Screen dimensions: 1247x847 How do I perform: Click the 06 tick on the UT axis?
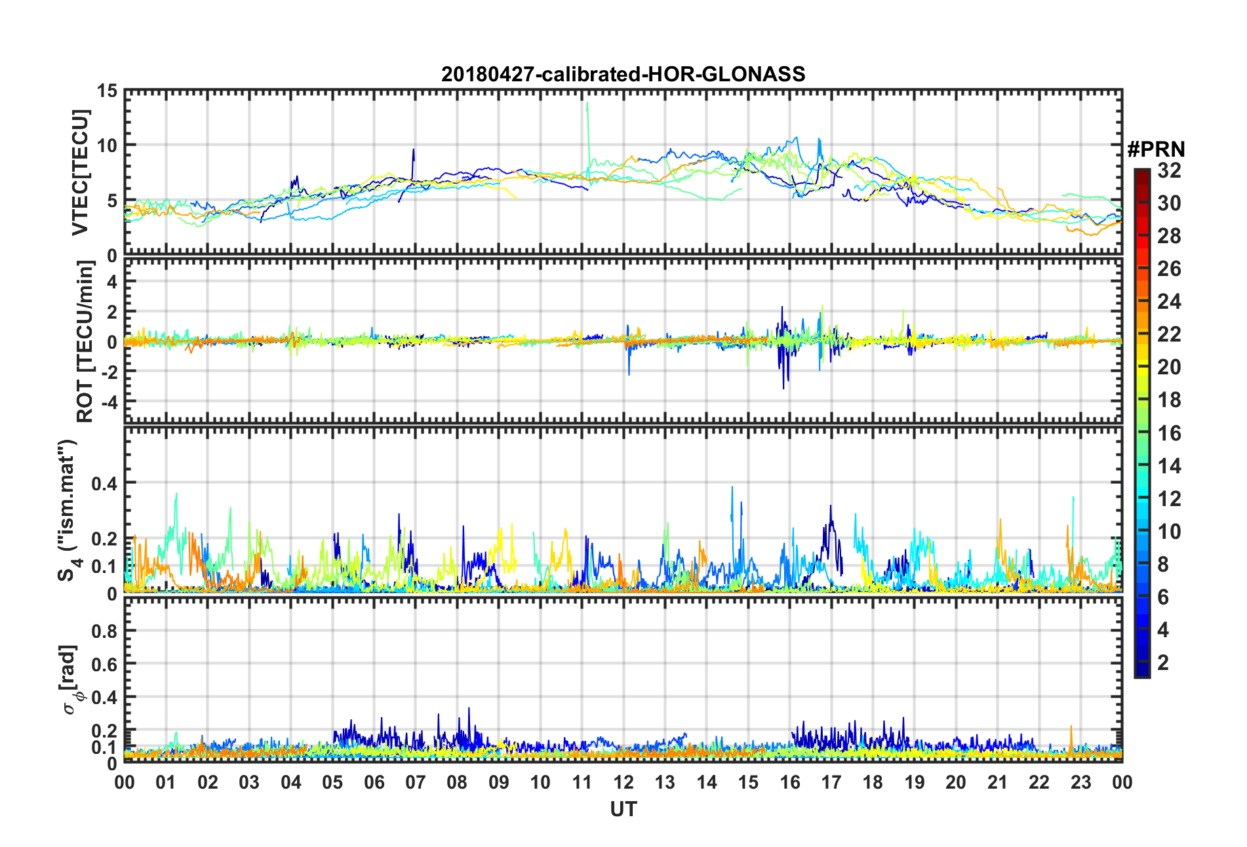(374, 782)
